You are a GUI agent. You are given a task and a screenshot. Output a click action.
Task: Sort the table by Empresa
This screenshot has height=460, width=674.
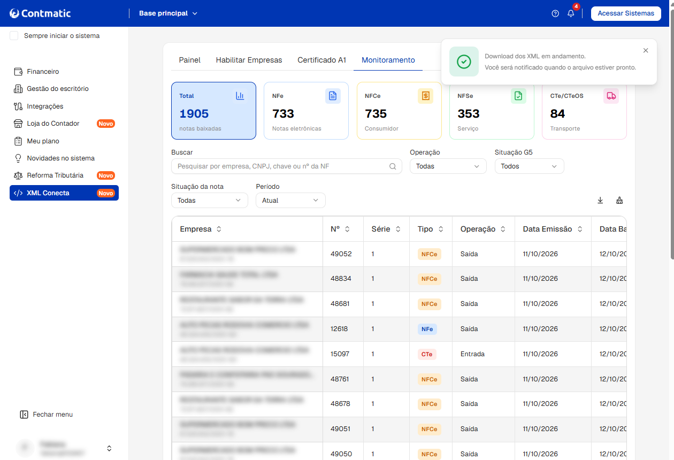[x=219, y=229]
